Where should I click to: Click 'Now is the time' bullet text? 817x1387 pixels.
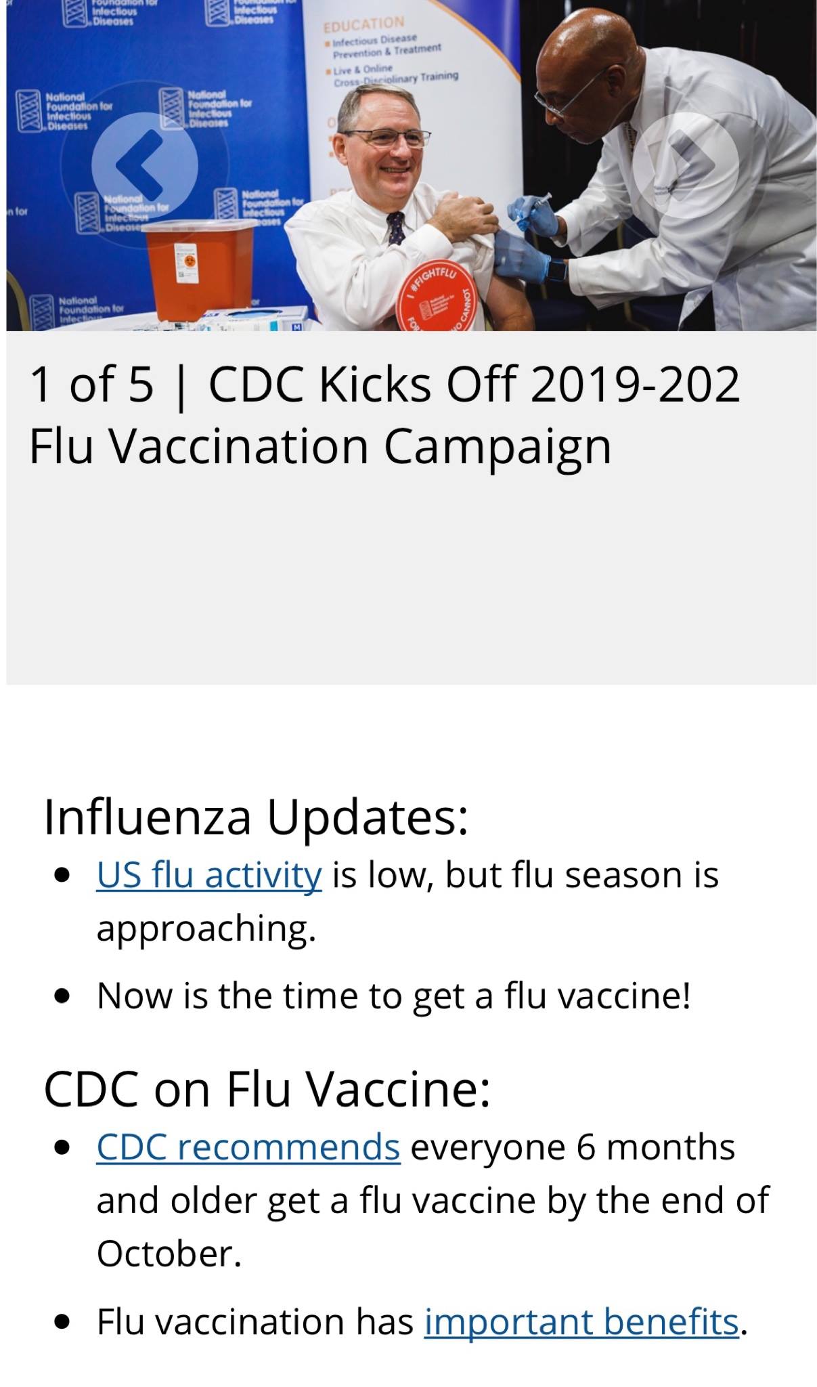(393, 996)
